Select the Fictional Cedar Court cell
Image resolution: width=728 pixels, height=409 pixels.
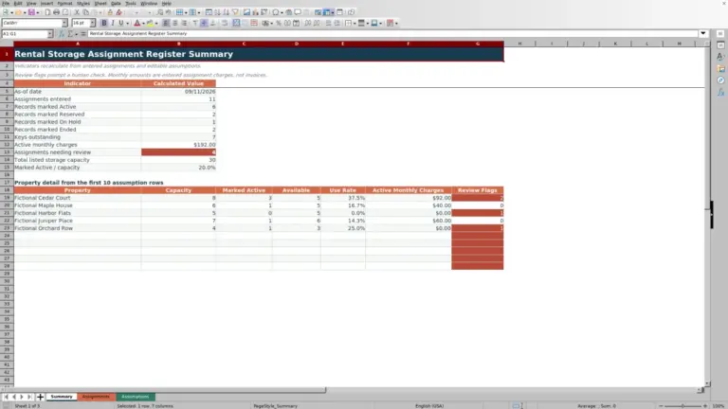tap(78, 198)
